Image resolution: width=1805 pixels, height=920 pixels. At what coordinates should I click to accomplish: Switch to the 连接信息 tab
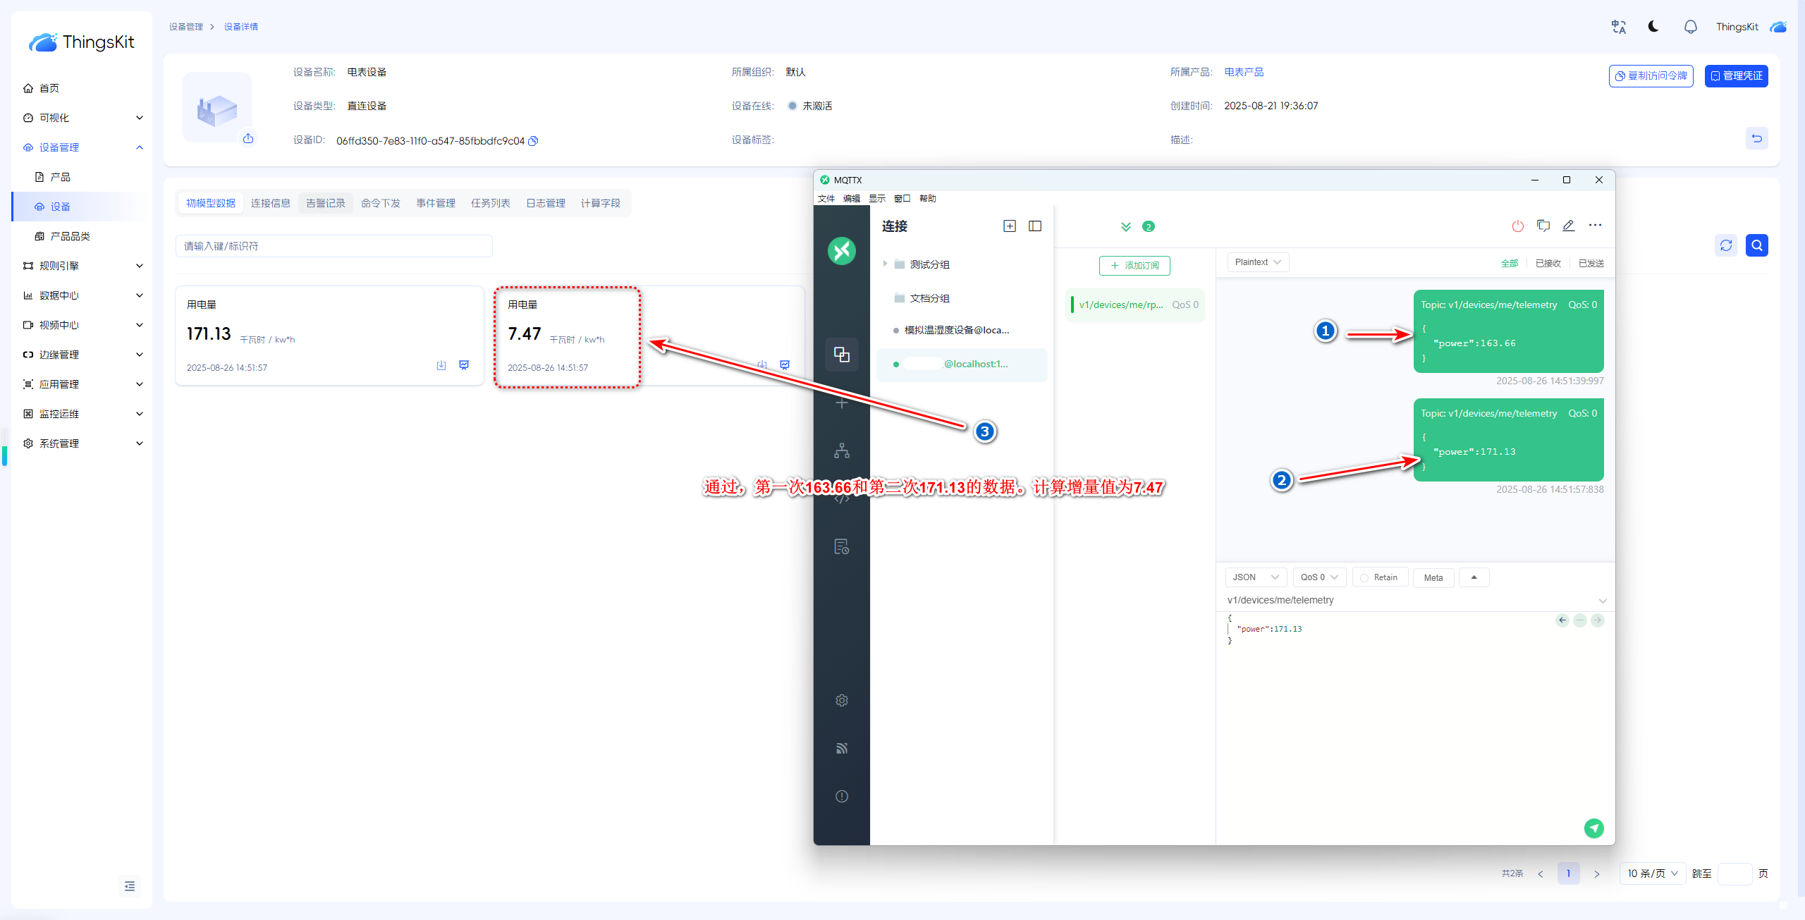[x=270, y=203]
